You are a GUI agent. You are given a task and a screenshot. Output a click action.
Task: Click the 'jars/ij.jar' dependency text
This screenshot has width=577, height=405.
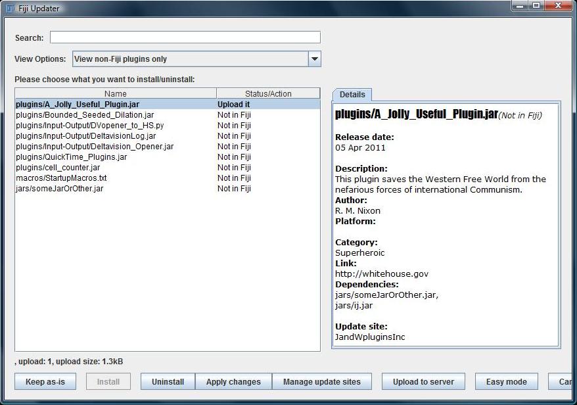pyautogui.click(x=354, y=306)
